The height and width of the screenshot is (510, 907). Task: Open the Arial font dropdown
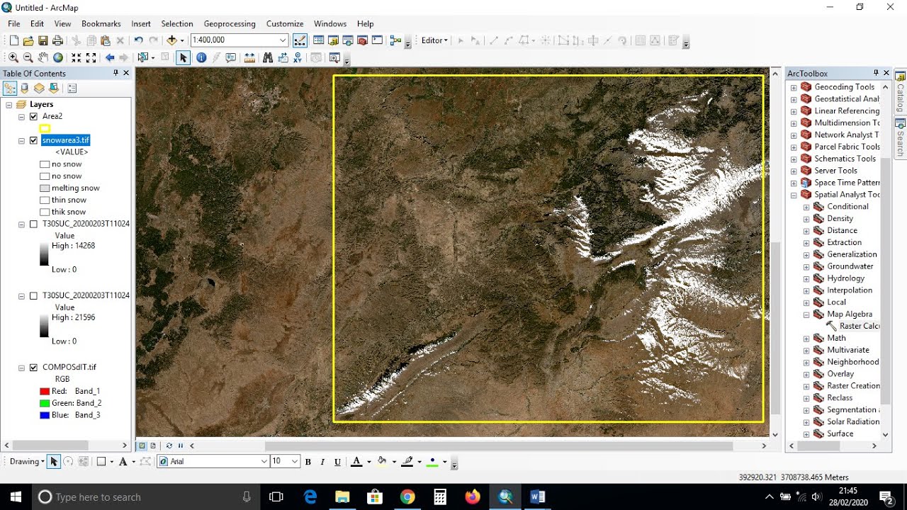264,462
